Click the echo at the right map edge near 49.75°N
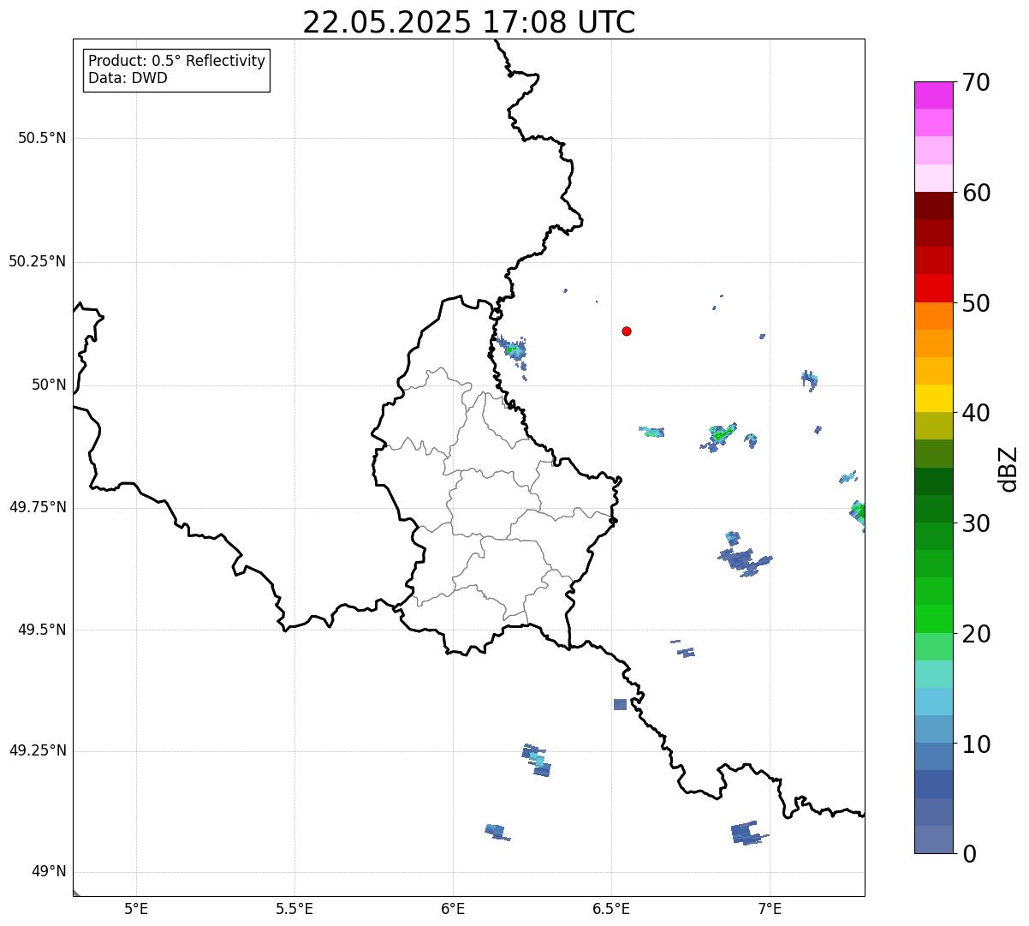This screenshot has height=926, width=1029. click(858, 513)
